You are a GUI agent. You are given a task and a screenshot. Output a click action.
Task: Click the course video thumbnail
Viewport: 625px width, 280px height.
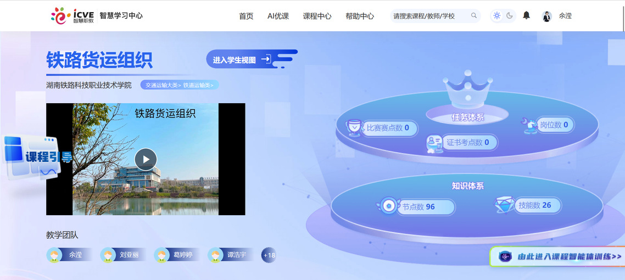(146, 159)
